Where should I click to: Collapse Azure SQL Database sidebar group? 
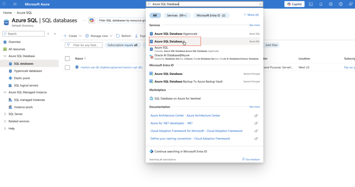(5, 56)
